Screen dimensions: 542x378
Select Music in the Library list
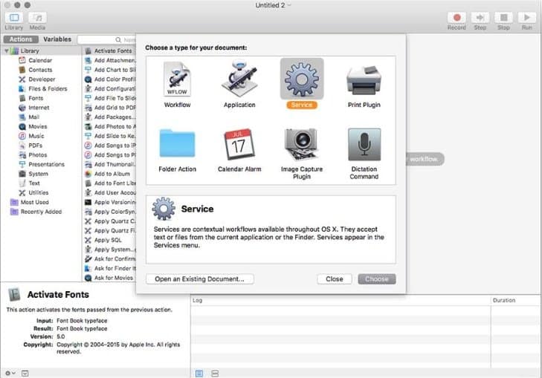(x=36, y=136)
